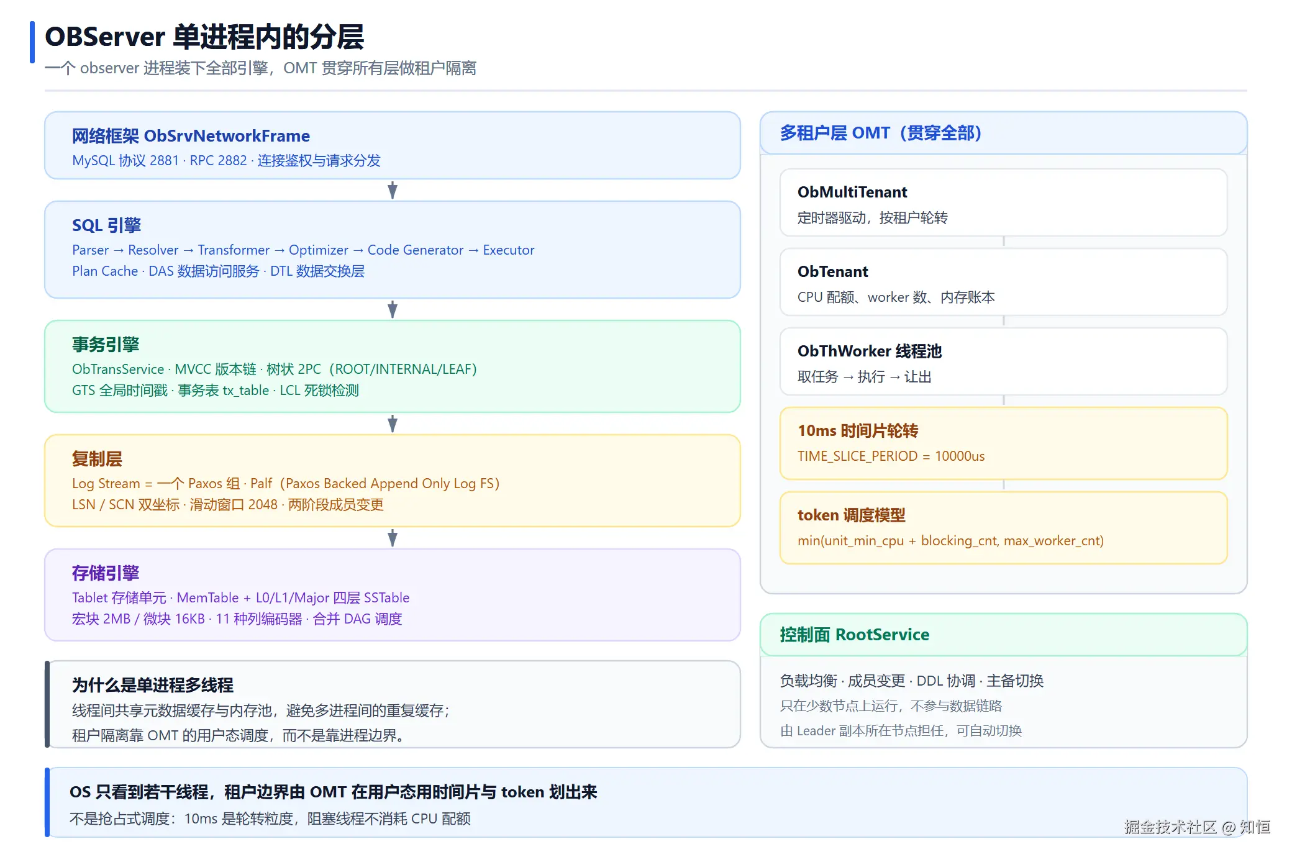The width and height of the screenshot is (1292, 857).
Task: Click the 复制层 heading
Action: coord(97,459)
